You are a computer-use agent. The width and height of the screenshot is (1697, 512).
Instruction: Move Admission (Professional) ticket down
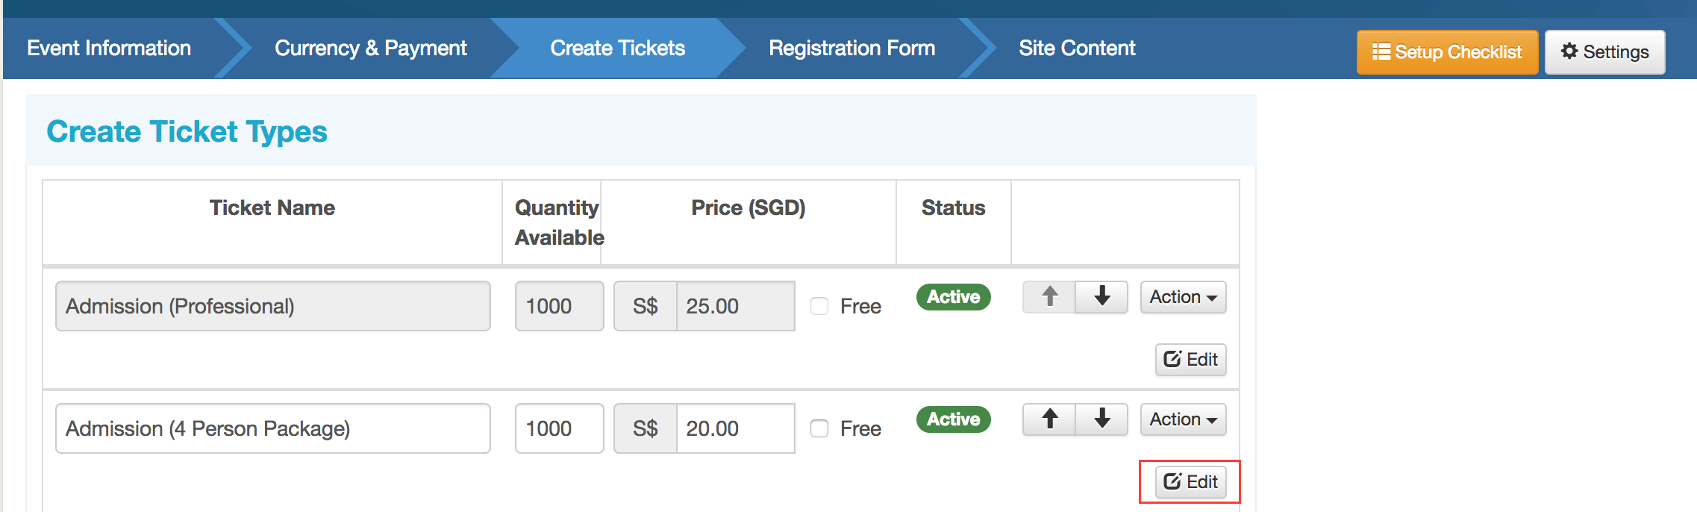1101,297
